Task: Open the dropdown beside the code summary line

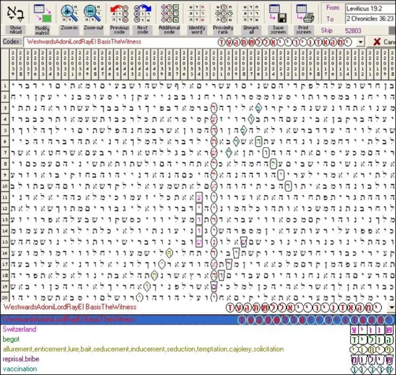Action: pos(392,307)
